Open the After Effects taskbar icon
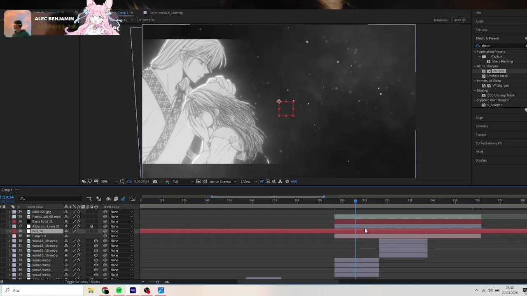 (133, 290)
